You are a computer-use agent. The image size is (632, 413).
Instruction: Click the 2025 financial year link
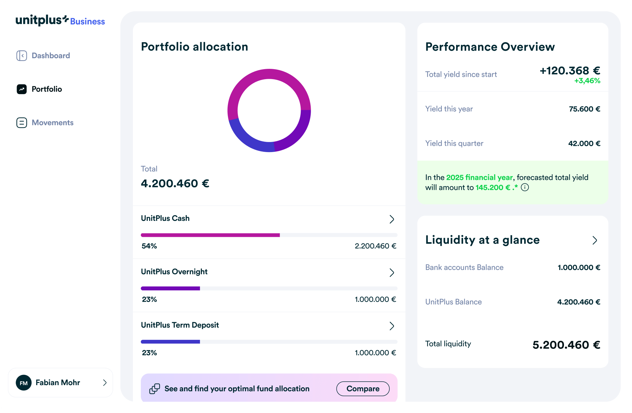click(x=479, y=177)
